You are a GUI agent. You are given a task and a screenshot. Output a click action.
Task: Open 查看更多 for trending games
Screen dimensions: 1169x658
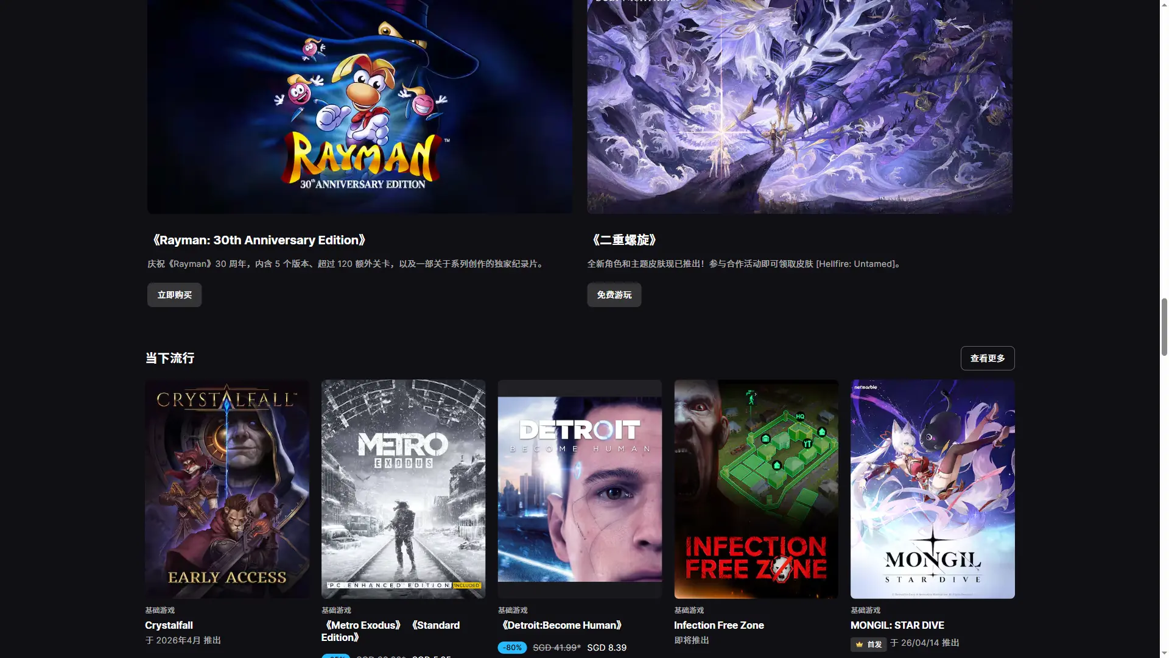(x=987, y=358)
